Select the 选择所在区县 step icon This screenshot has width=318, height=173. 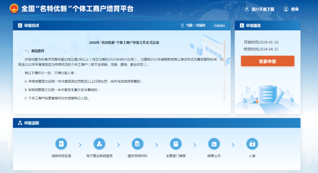61,144
